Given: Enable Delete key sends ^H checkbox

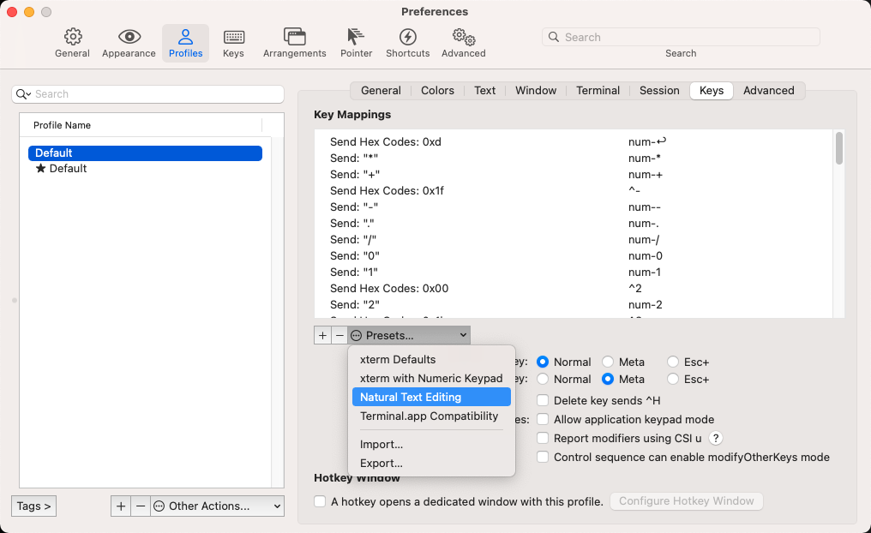Looking at the screenshot, I should (543, 400).
